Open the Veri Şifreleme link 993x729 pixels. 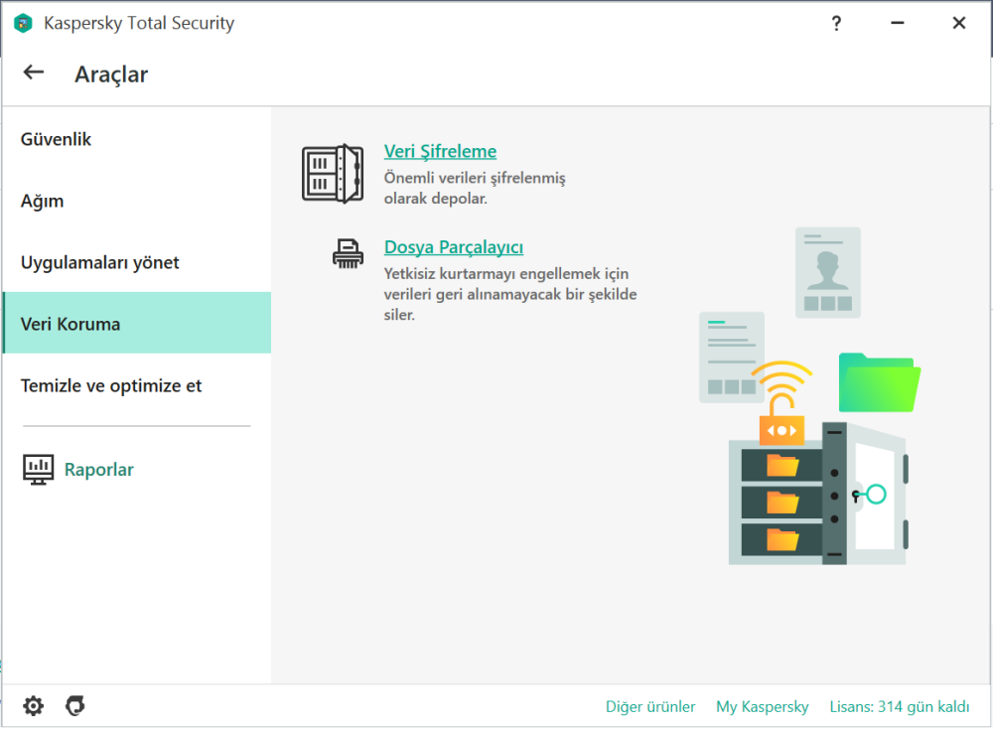[440, 151]
